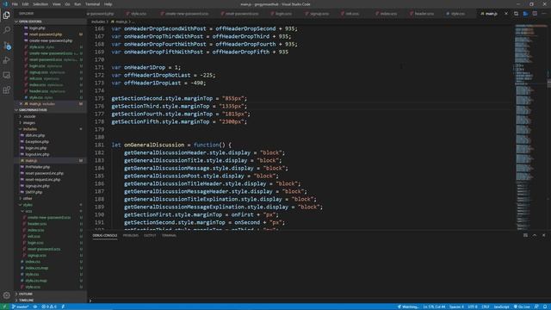Open SMTP.php in the file tree
Screen dimensions: 551x310
pyautogui.click(x=34, y=192)
